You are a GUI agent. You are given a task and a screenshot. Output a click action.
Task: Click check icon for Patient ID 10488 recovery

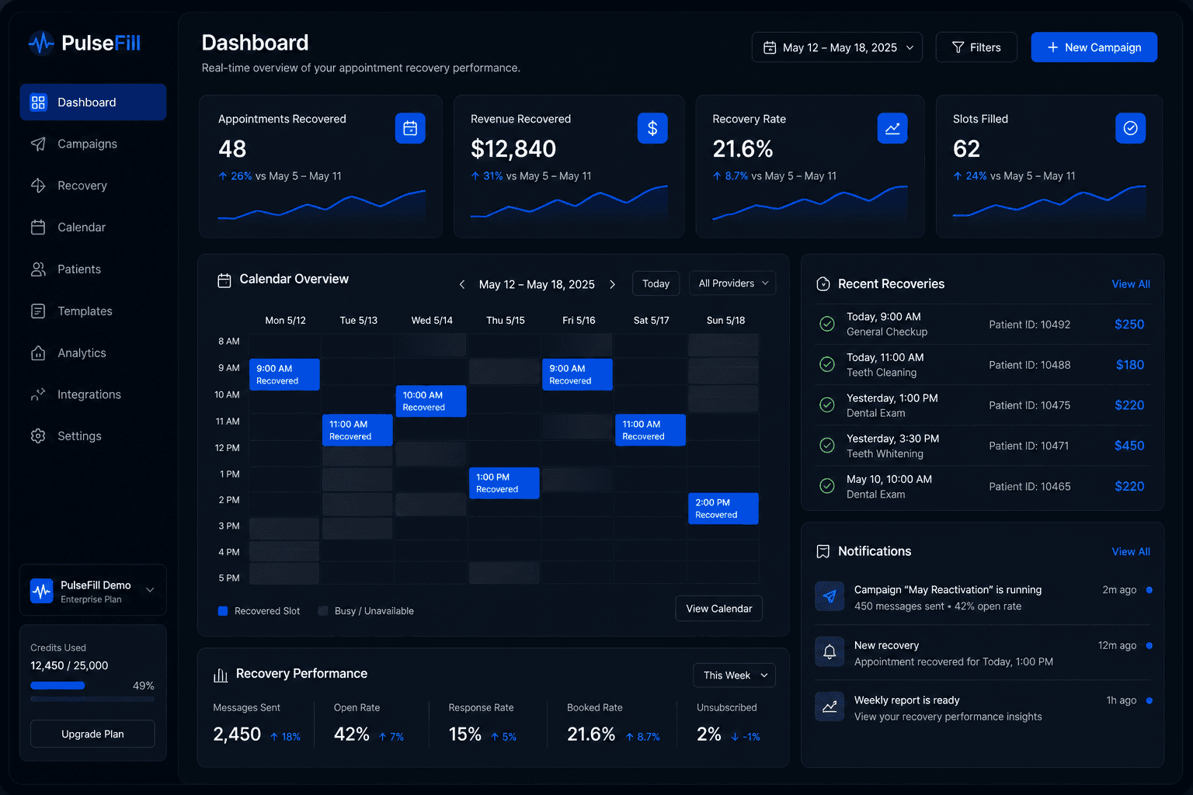click(827, 364)
